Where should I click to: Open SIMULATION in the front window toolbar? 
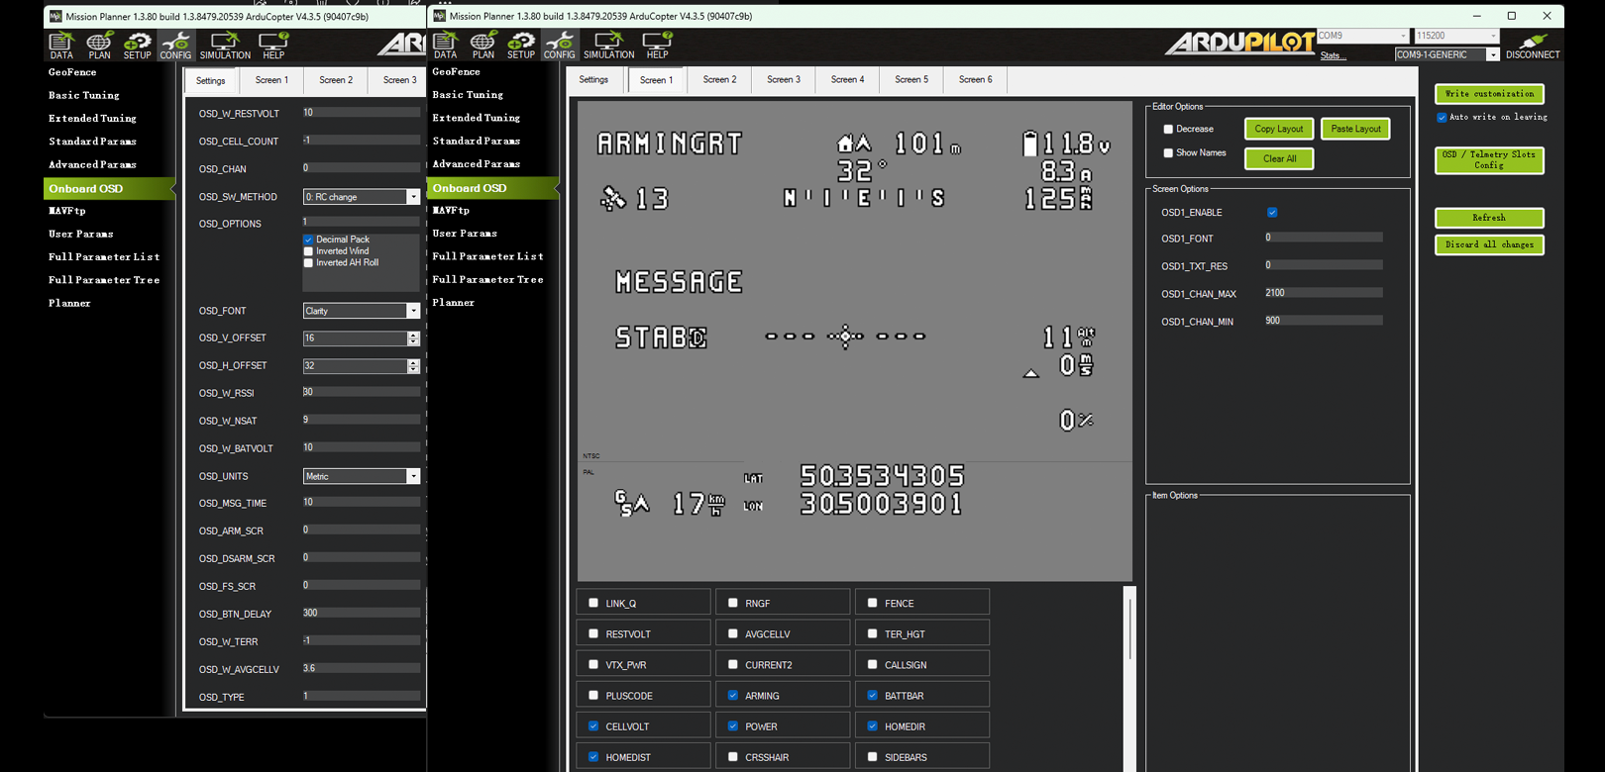[x=608, y=45]
